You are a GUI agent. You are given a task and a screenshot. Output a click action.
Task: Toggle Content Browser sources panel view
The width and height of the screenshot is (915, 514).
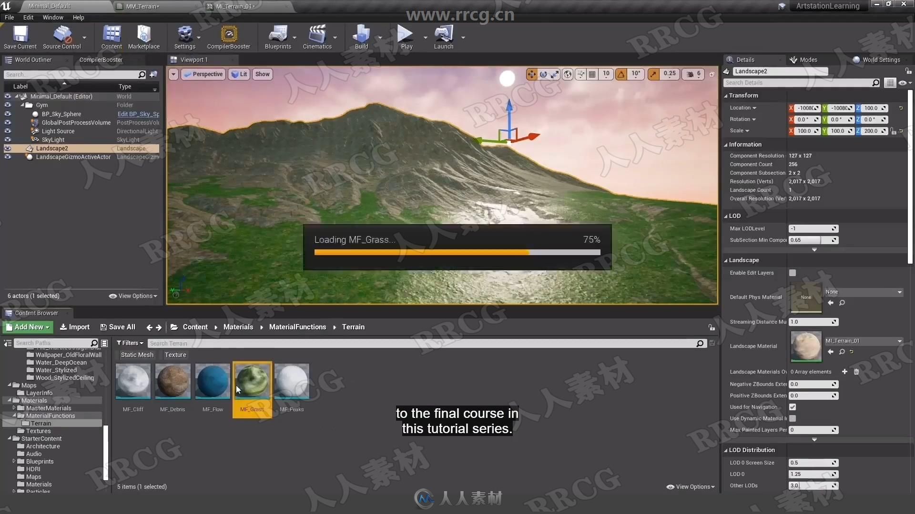tap(8, 343)
